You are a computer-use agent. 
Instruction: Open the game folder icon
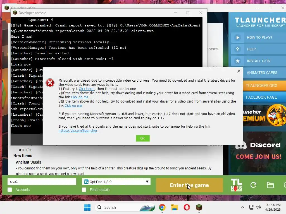point(270,185)
